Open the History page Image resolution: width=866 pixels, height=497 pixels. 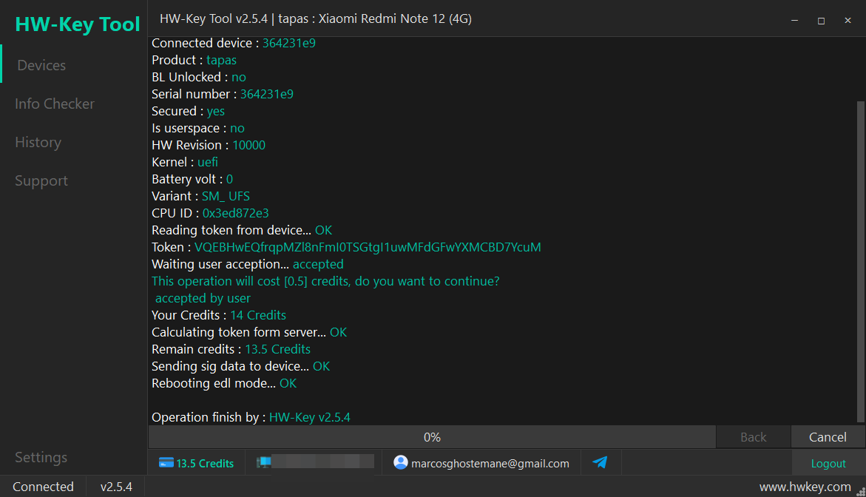(x=38, y=143)
